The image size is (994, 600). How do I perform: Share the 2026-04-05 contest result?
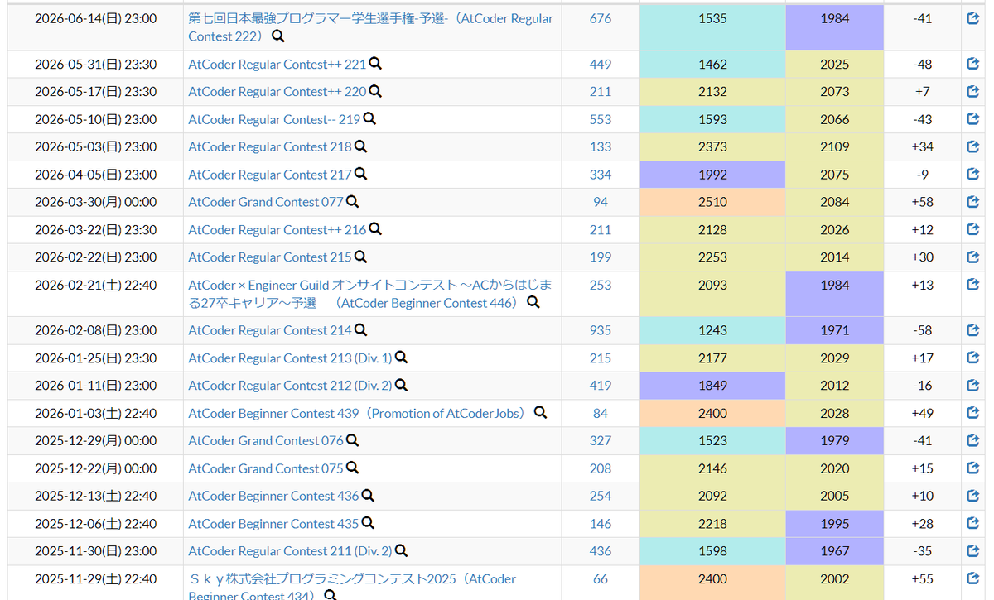click(x=973, y=175)
